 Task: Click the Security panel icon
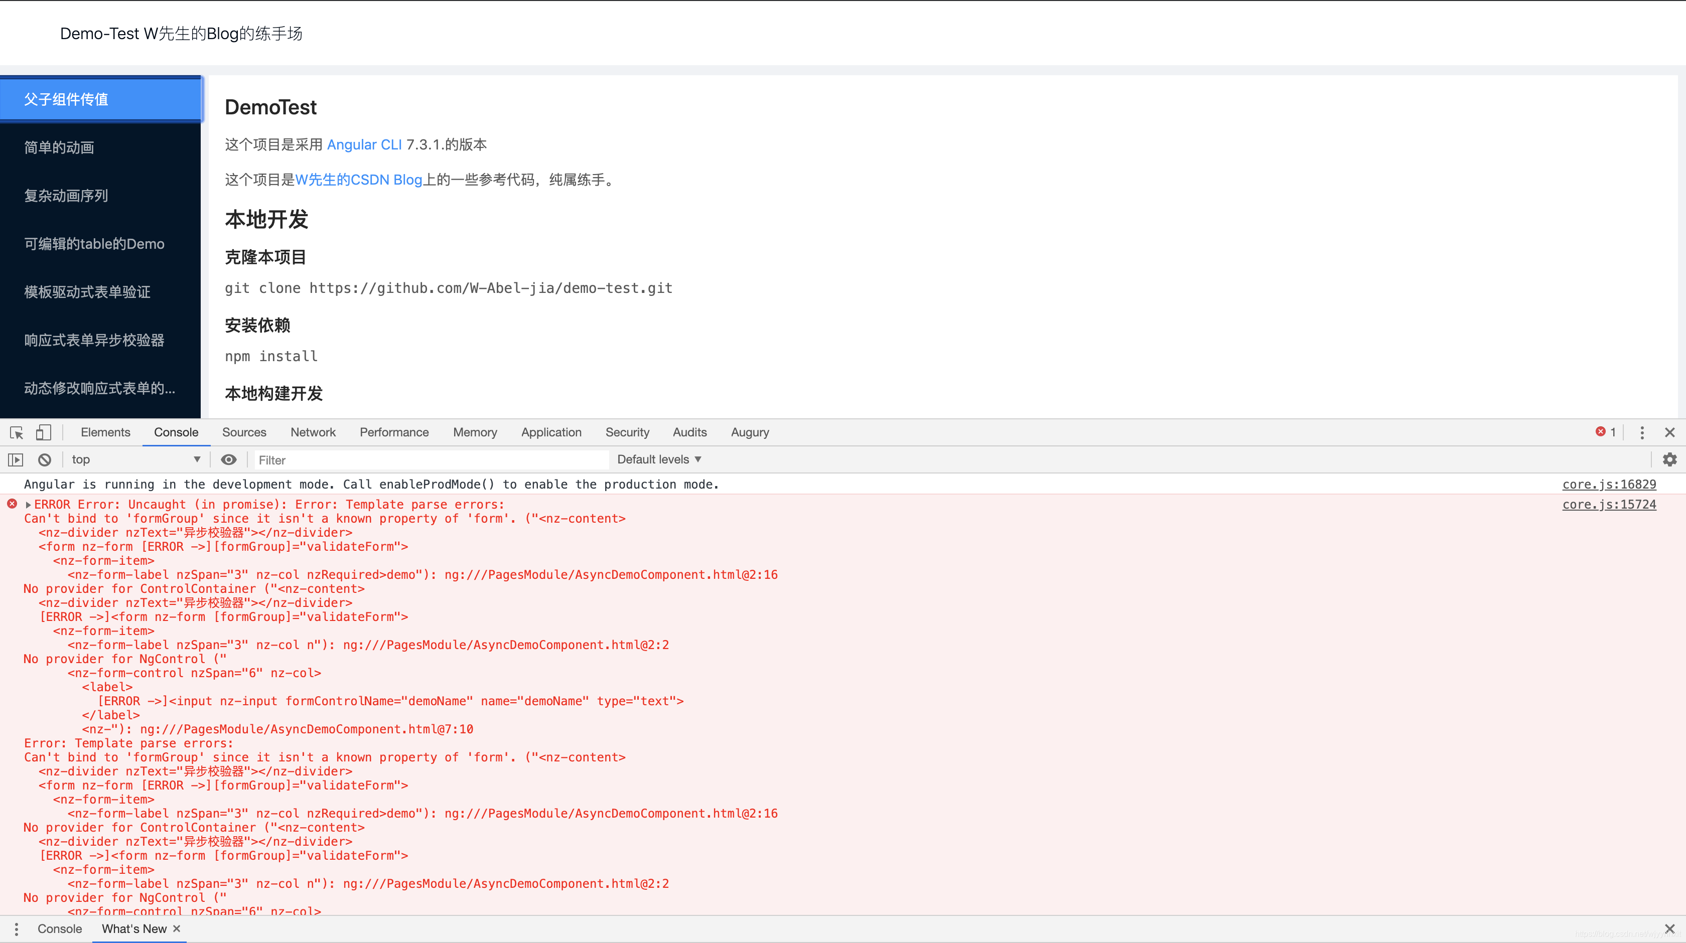tap(625, 431)
